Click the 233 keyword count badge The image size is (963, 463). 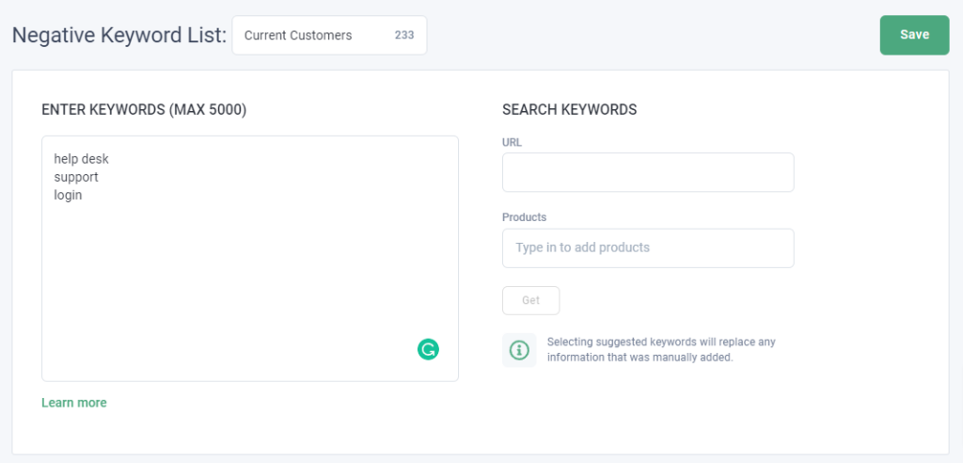click(404, 35)
